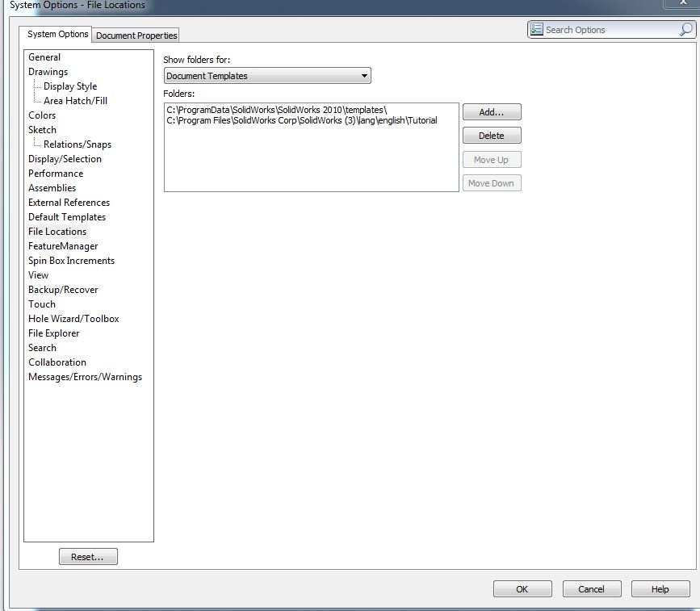Open the Collaboration options page
Image resolution: width=700 pixels, height=611 pixels.
57,362
